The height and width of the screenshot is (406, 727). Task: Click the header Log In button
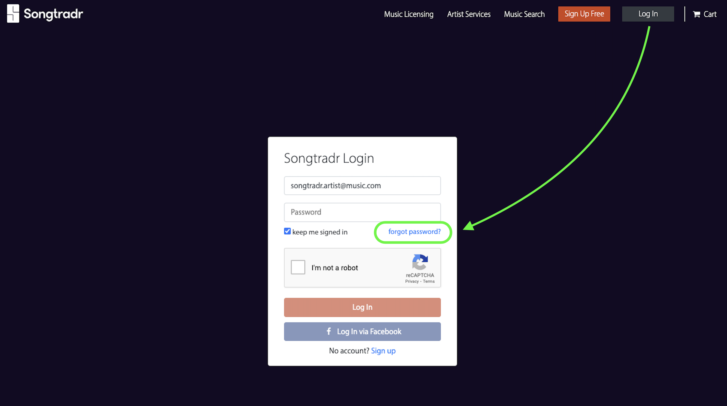(x=648, y=14)
